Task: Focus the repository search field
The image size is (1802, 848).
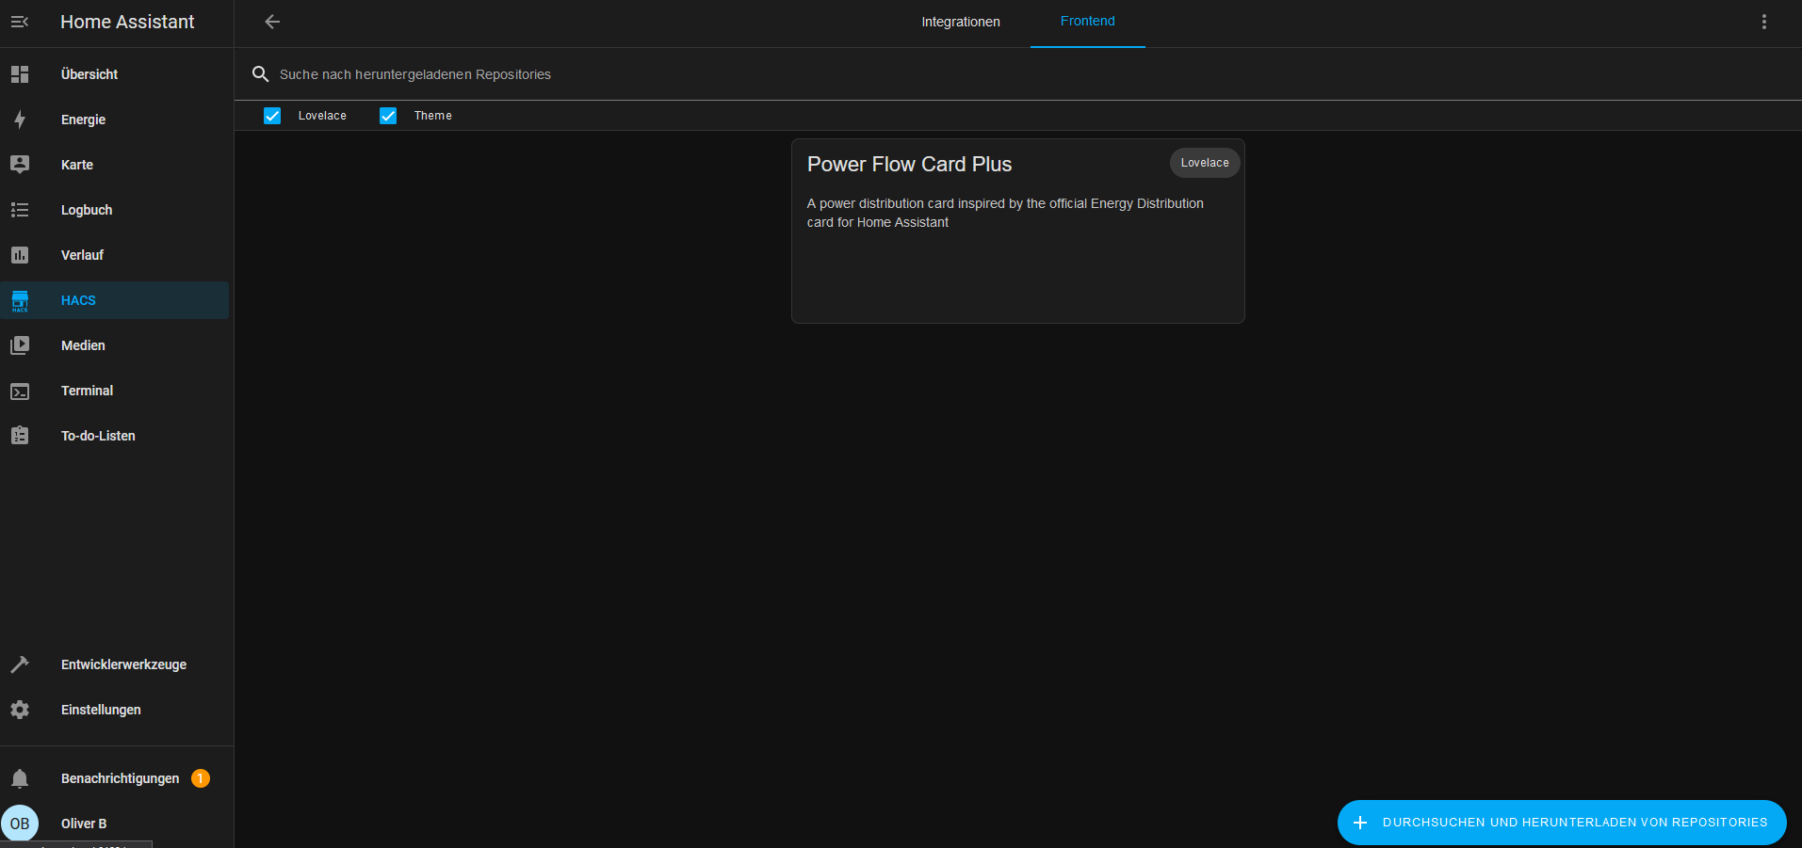Action: [1017, 74]
